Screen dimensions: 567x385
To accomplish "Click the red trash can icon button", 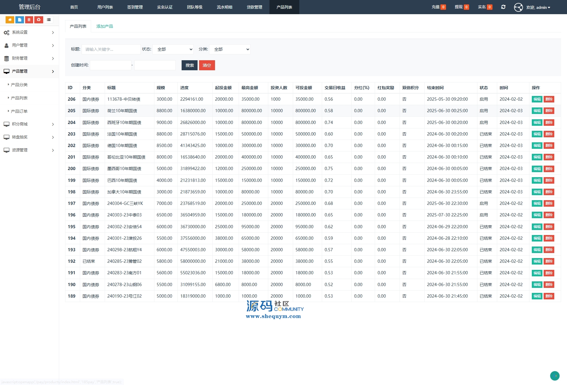I will pos(29,20).
